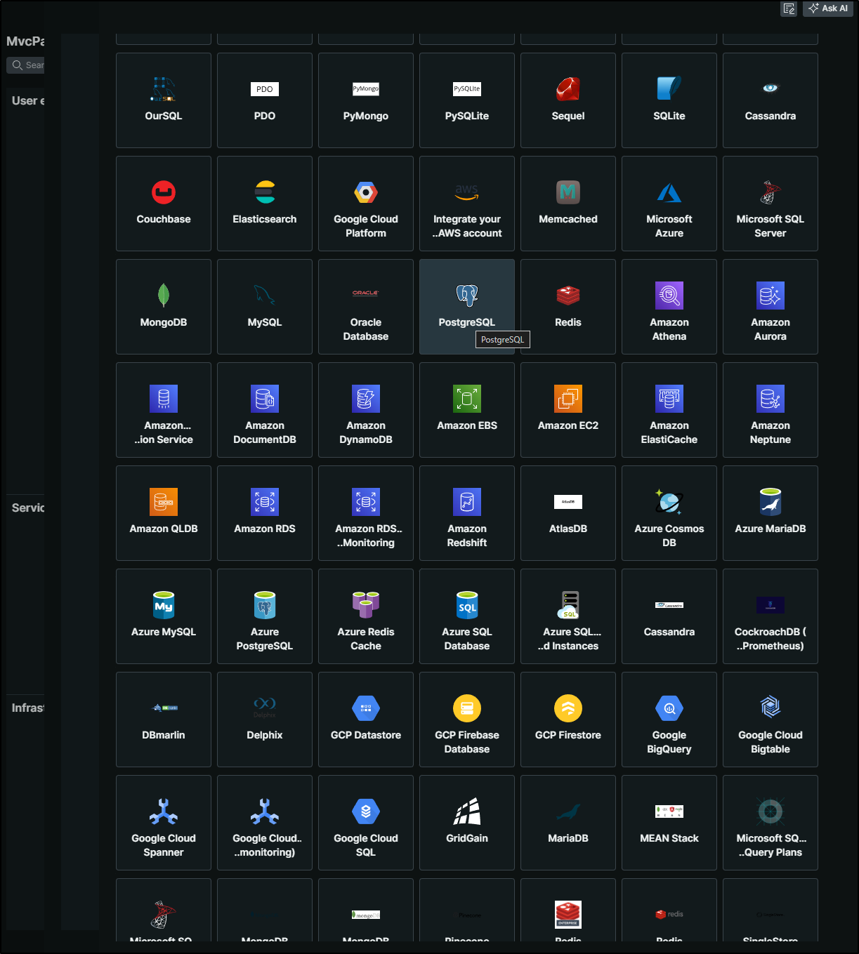
Task: Pick the Azure Redis Cache tile
Action: pos(366,616)
